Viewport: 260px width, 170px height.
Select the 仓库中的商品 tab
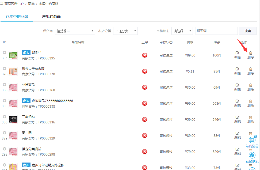17,16
